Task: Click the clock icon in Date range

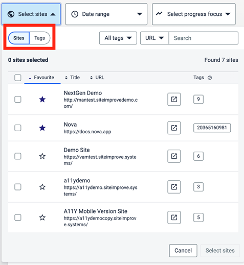Action: pos(75,14)
